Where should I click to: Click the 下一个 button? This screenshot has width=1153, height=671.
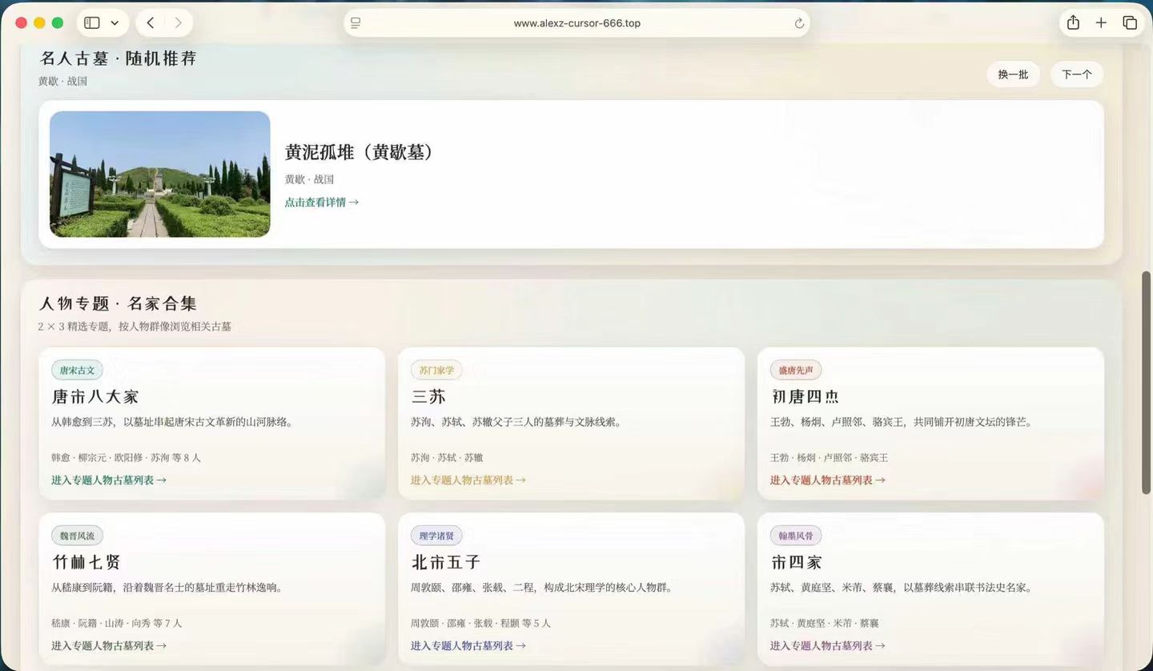click(x=1076, y=74)
